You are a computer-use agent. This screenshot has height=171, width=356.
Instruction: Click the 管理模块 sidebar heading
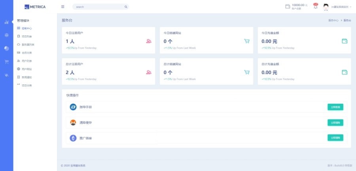pyautogui.click(x=23, y=21)
